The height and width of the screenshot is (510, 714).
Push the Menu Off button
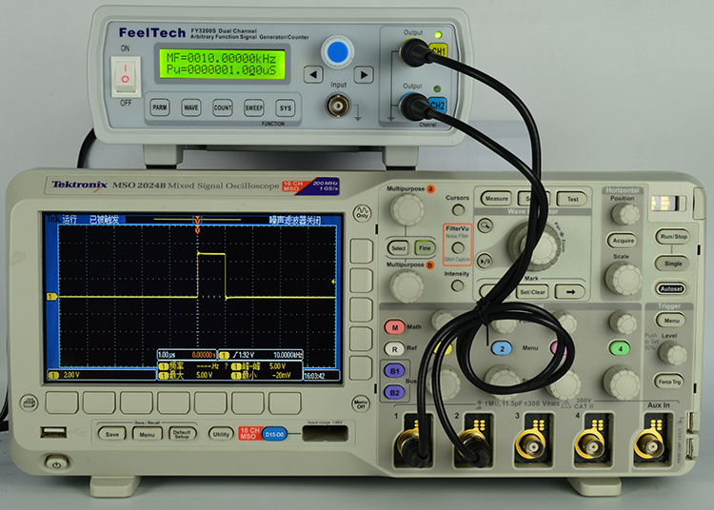pyautogui.click(x=361, y=403)
